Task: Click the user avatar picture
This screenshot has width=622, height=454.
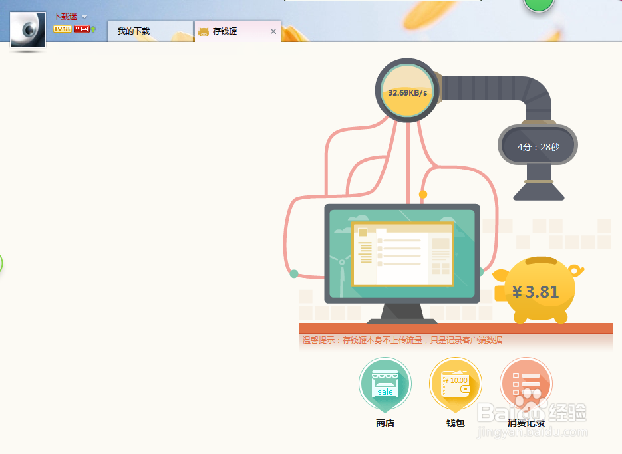Action: coord(28,30)
